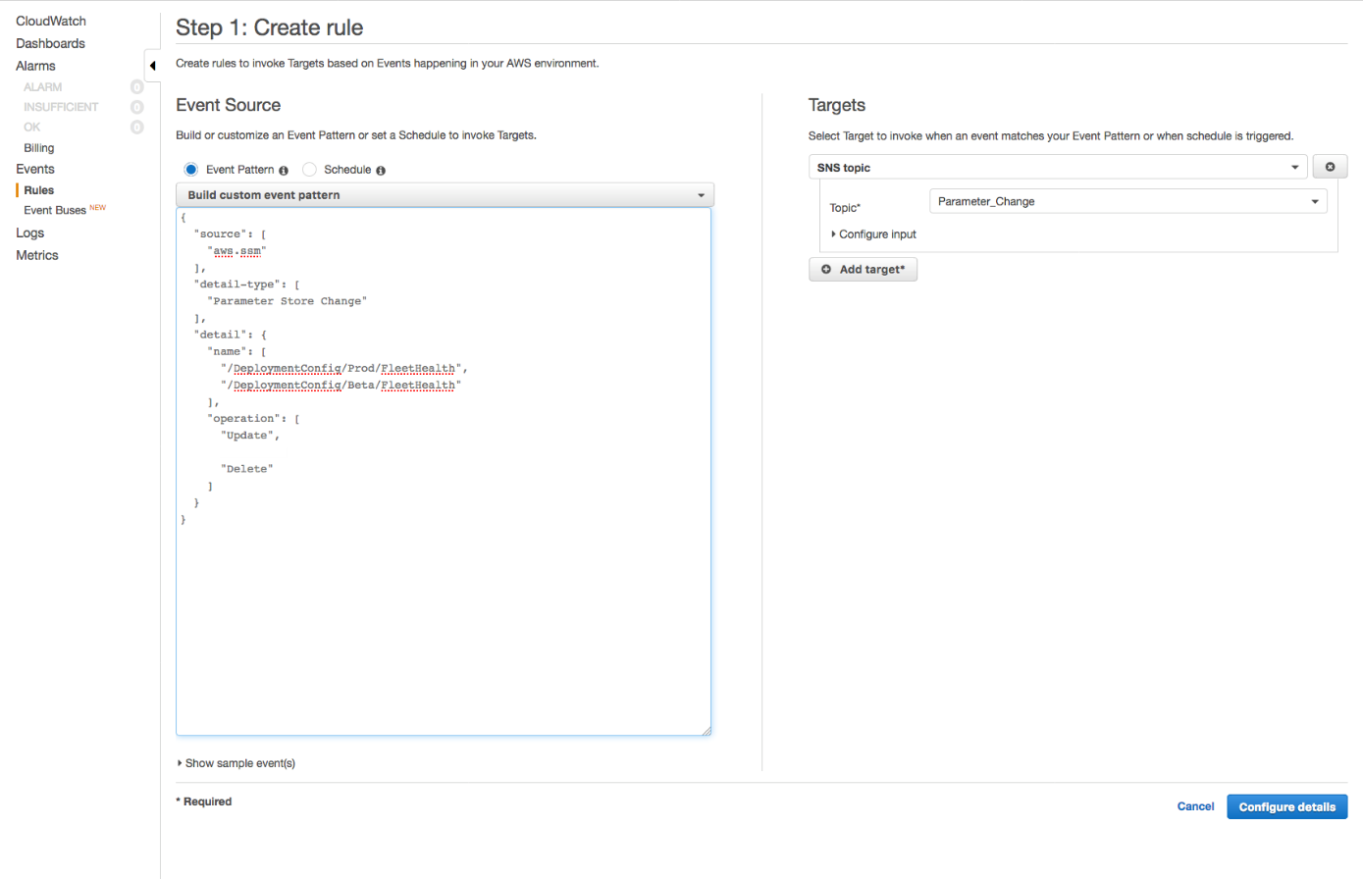
Task: Open the Parameter_Change topic dropdown
Action: pyautogui.click(x=1127, y=201)
